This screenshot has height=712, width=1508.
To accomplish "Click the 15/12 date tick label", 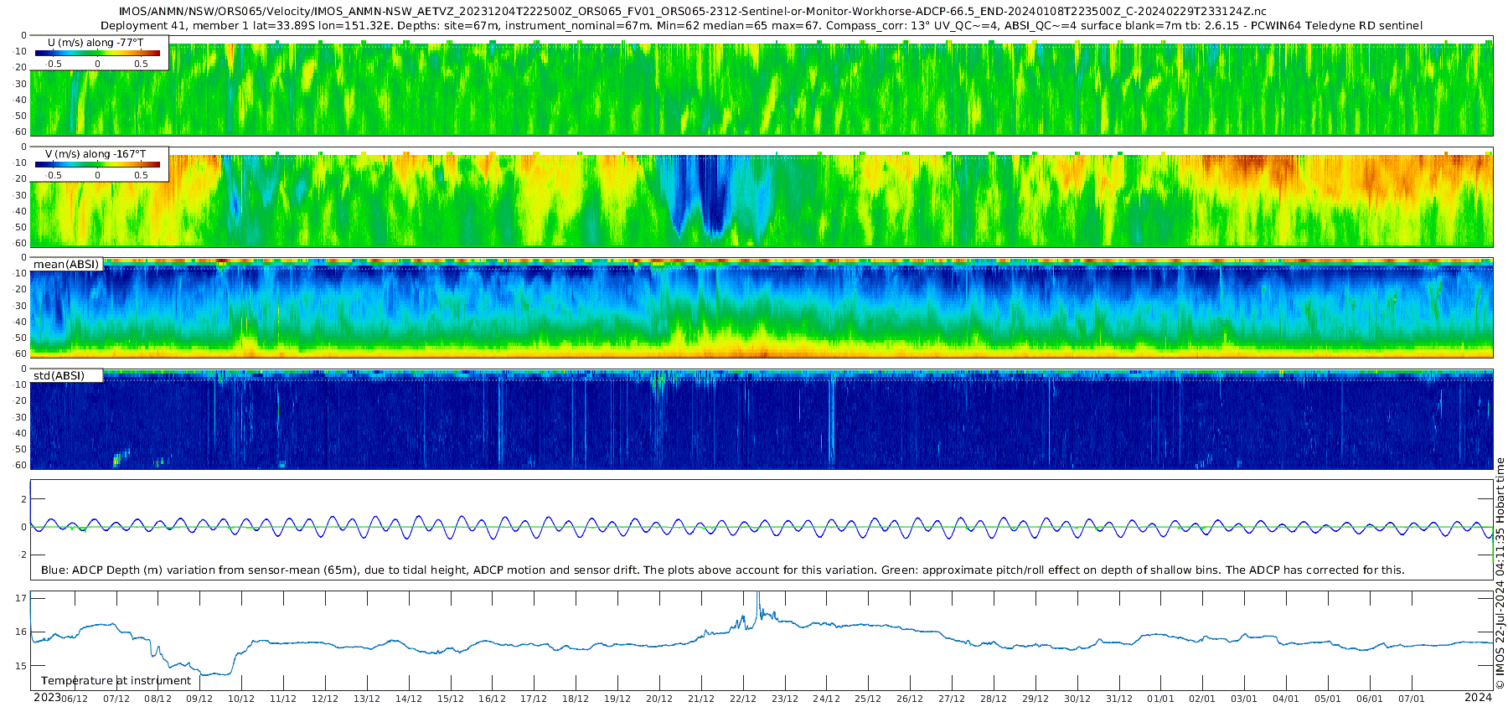I will (451, 699).
